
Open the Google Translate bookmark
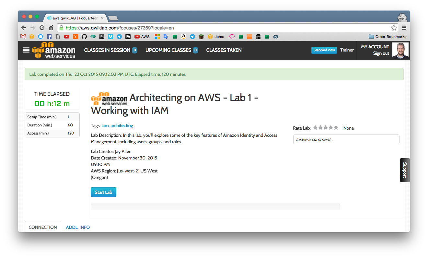(x=166, y=37)
